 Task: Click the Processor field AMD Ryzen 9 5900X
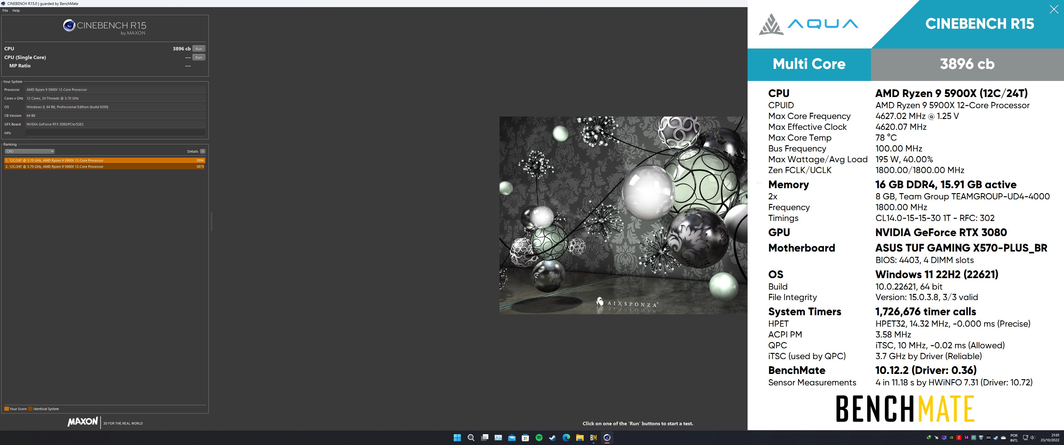coord(115,90)
